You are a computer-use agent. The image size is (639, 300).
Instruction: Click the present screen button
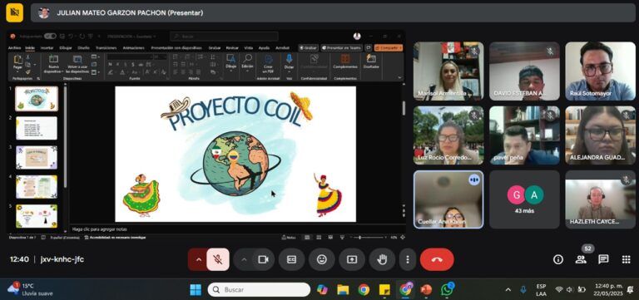click(x=352, y=260)
